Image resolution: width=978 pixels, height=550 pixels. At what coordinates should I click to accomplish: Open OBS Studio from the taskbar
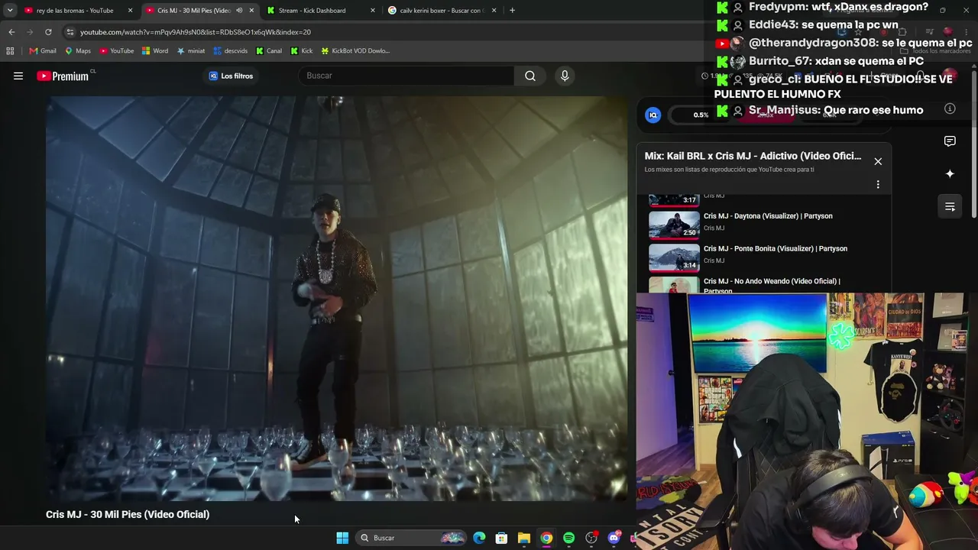591,538
